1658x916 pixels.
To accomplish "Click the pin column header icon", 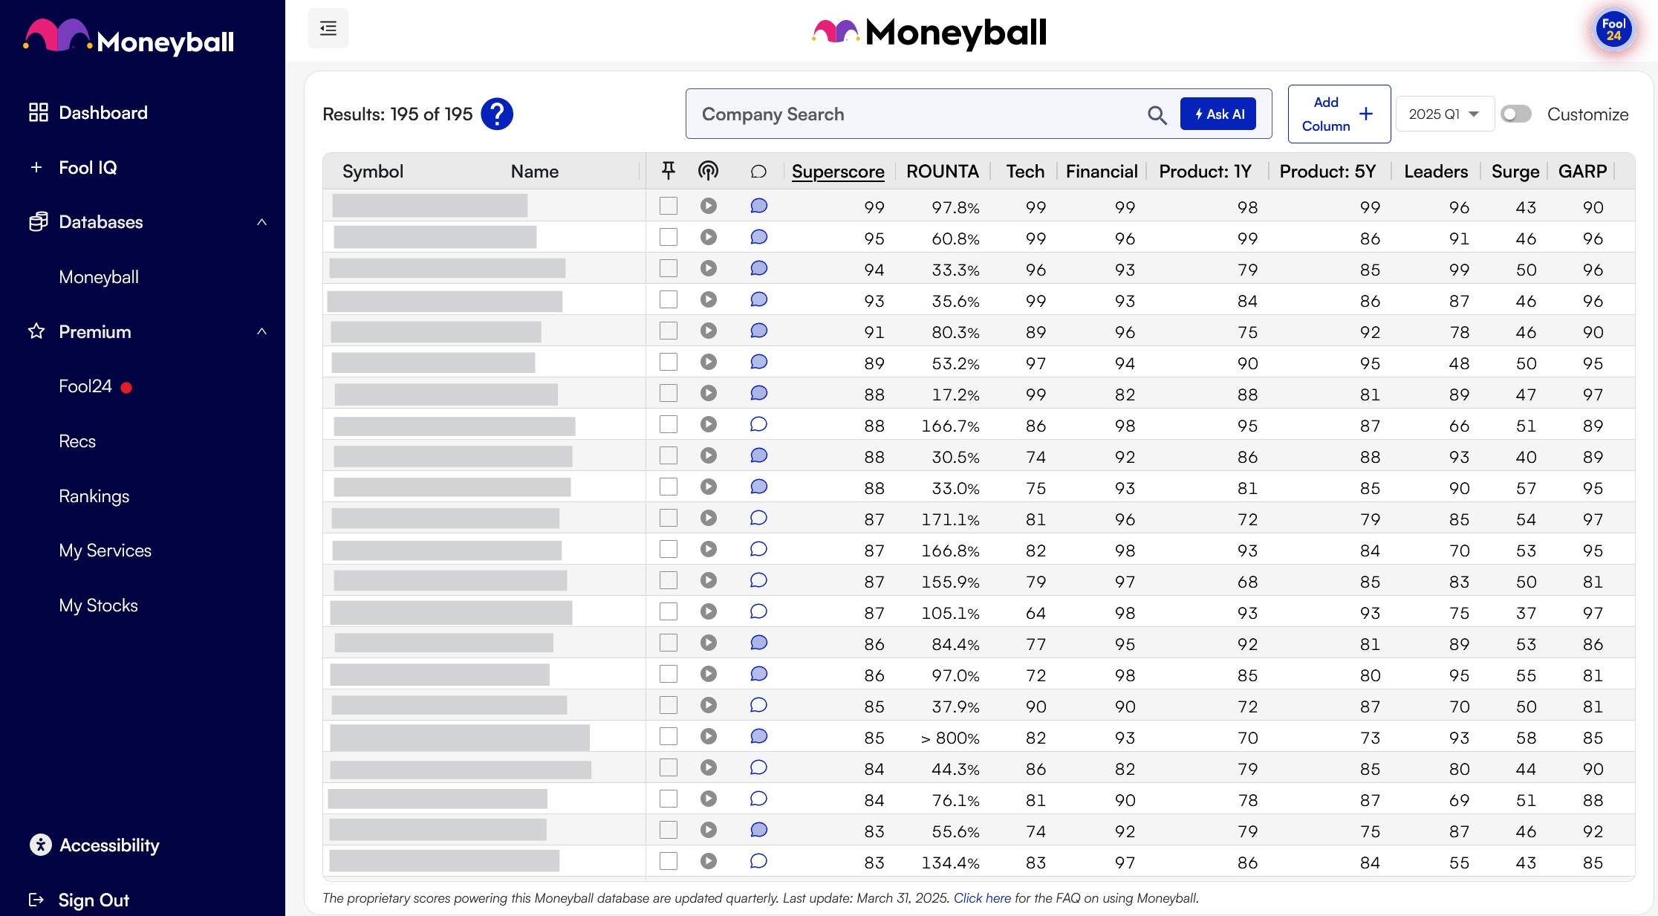I will point(668,170).
